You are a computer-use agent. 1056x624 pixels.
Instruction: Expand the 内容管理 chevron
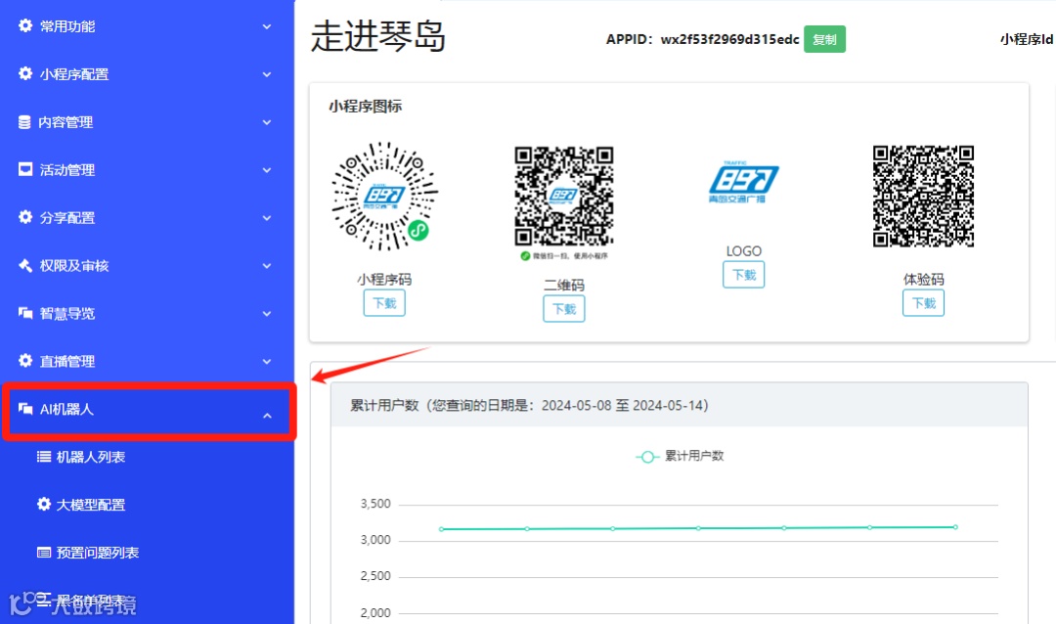(x=267, y=122)
